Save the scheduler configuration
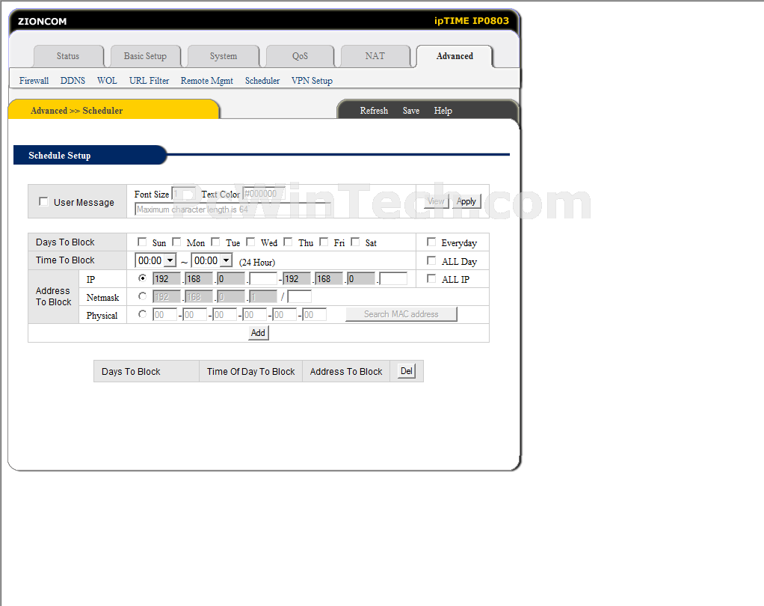This screenshot has width=764, height=606. (410, 111)
